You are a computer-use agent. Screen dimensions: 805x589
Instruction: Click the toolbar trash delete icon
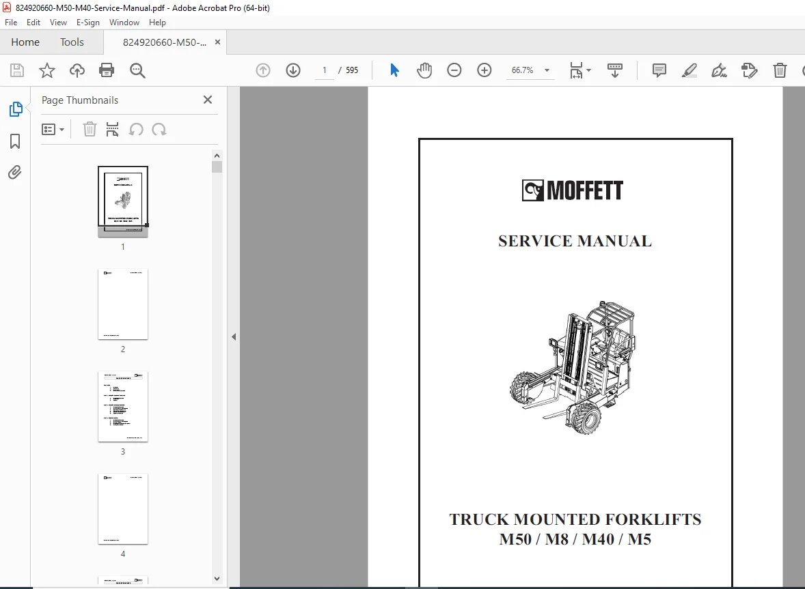[x=780, y=70]
